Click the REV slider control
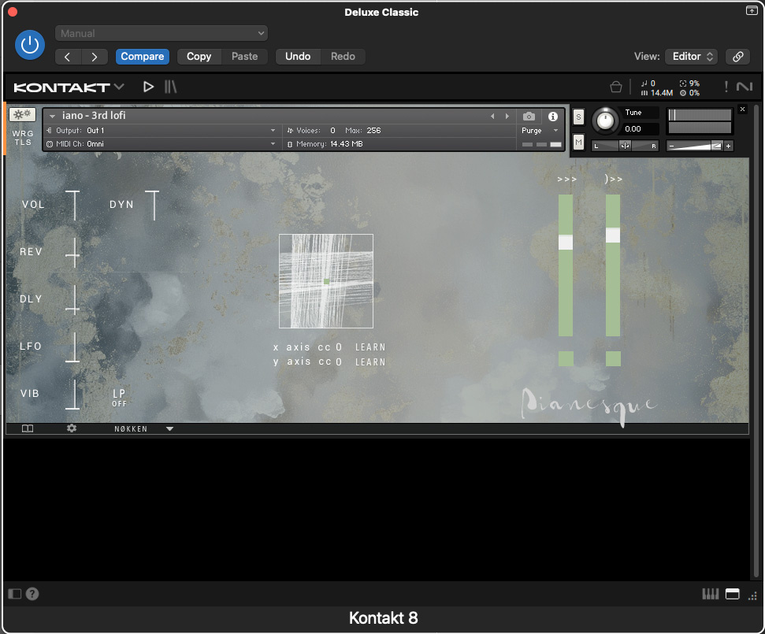765x634 pixels. tap(73, 253)
